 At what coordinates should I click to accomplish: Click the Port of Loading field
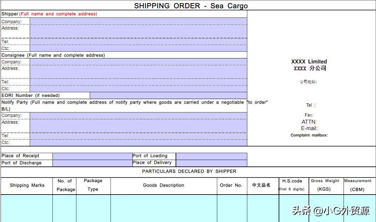[x=212, y=156]
